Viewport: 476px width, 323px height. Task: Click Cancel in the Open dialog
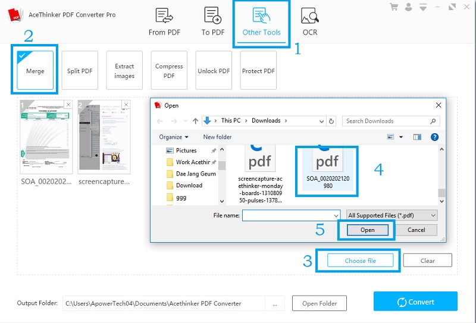pyautogui.click(x=416, y=230)
